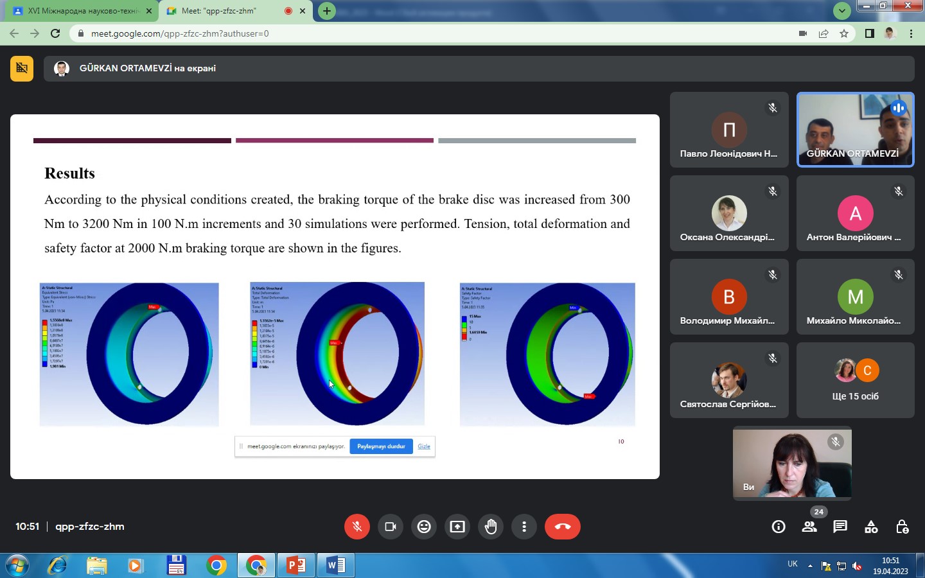The height and width of the screenshot is (578, 925).
Task: Leave the call with red hang-up button
Action: click(x=563, y=527)
